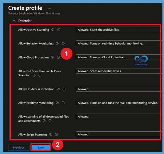The width and height of the screenshot is (164, 154).
Task: Collapse the Defender section chevron
Action: click(x=14, y=21)
